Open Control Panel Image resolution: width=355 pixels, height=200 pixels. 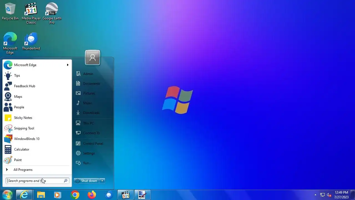pos(93,144)
